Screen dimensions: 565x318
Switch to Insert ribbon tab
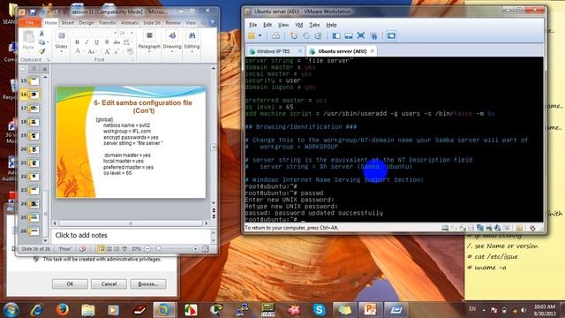68,23
